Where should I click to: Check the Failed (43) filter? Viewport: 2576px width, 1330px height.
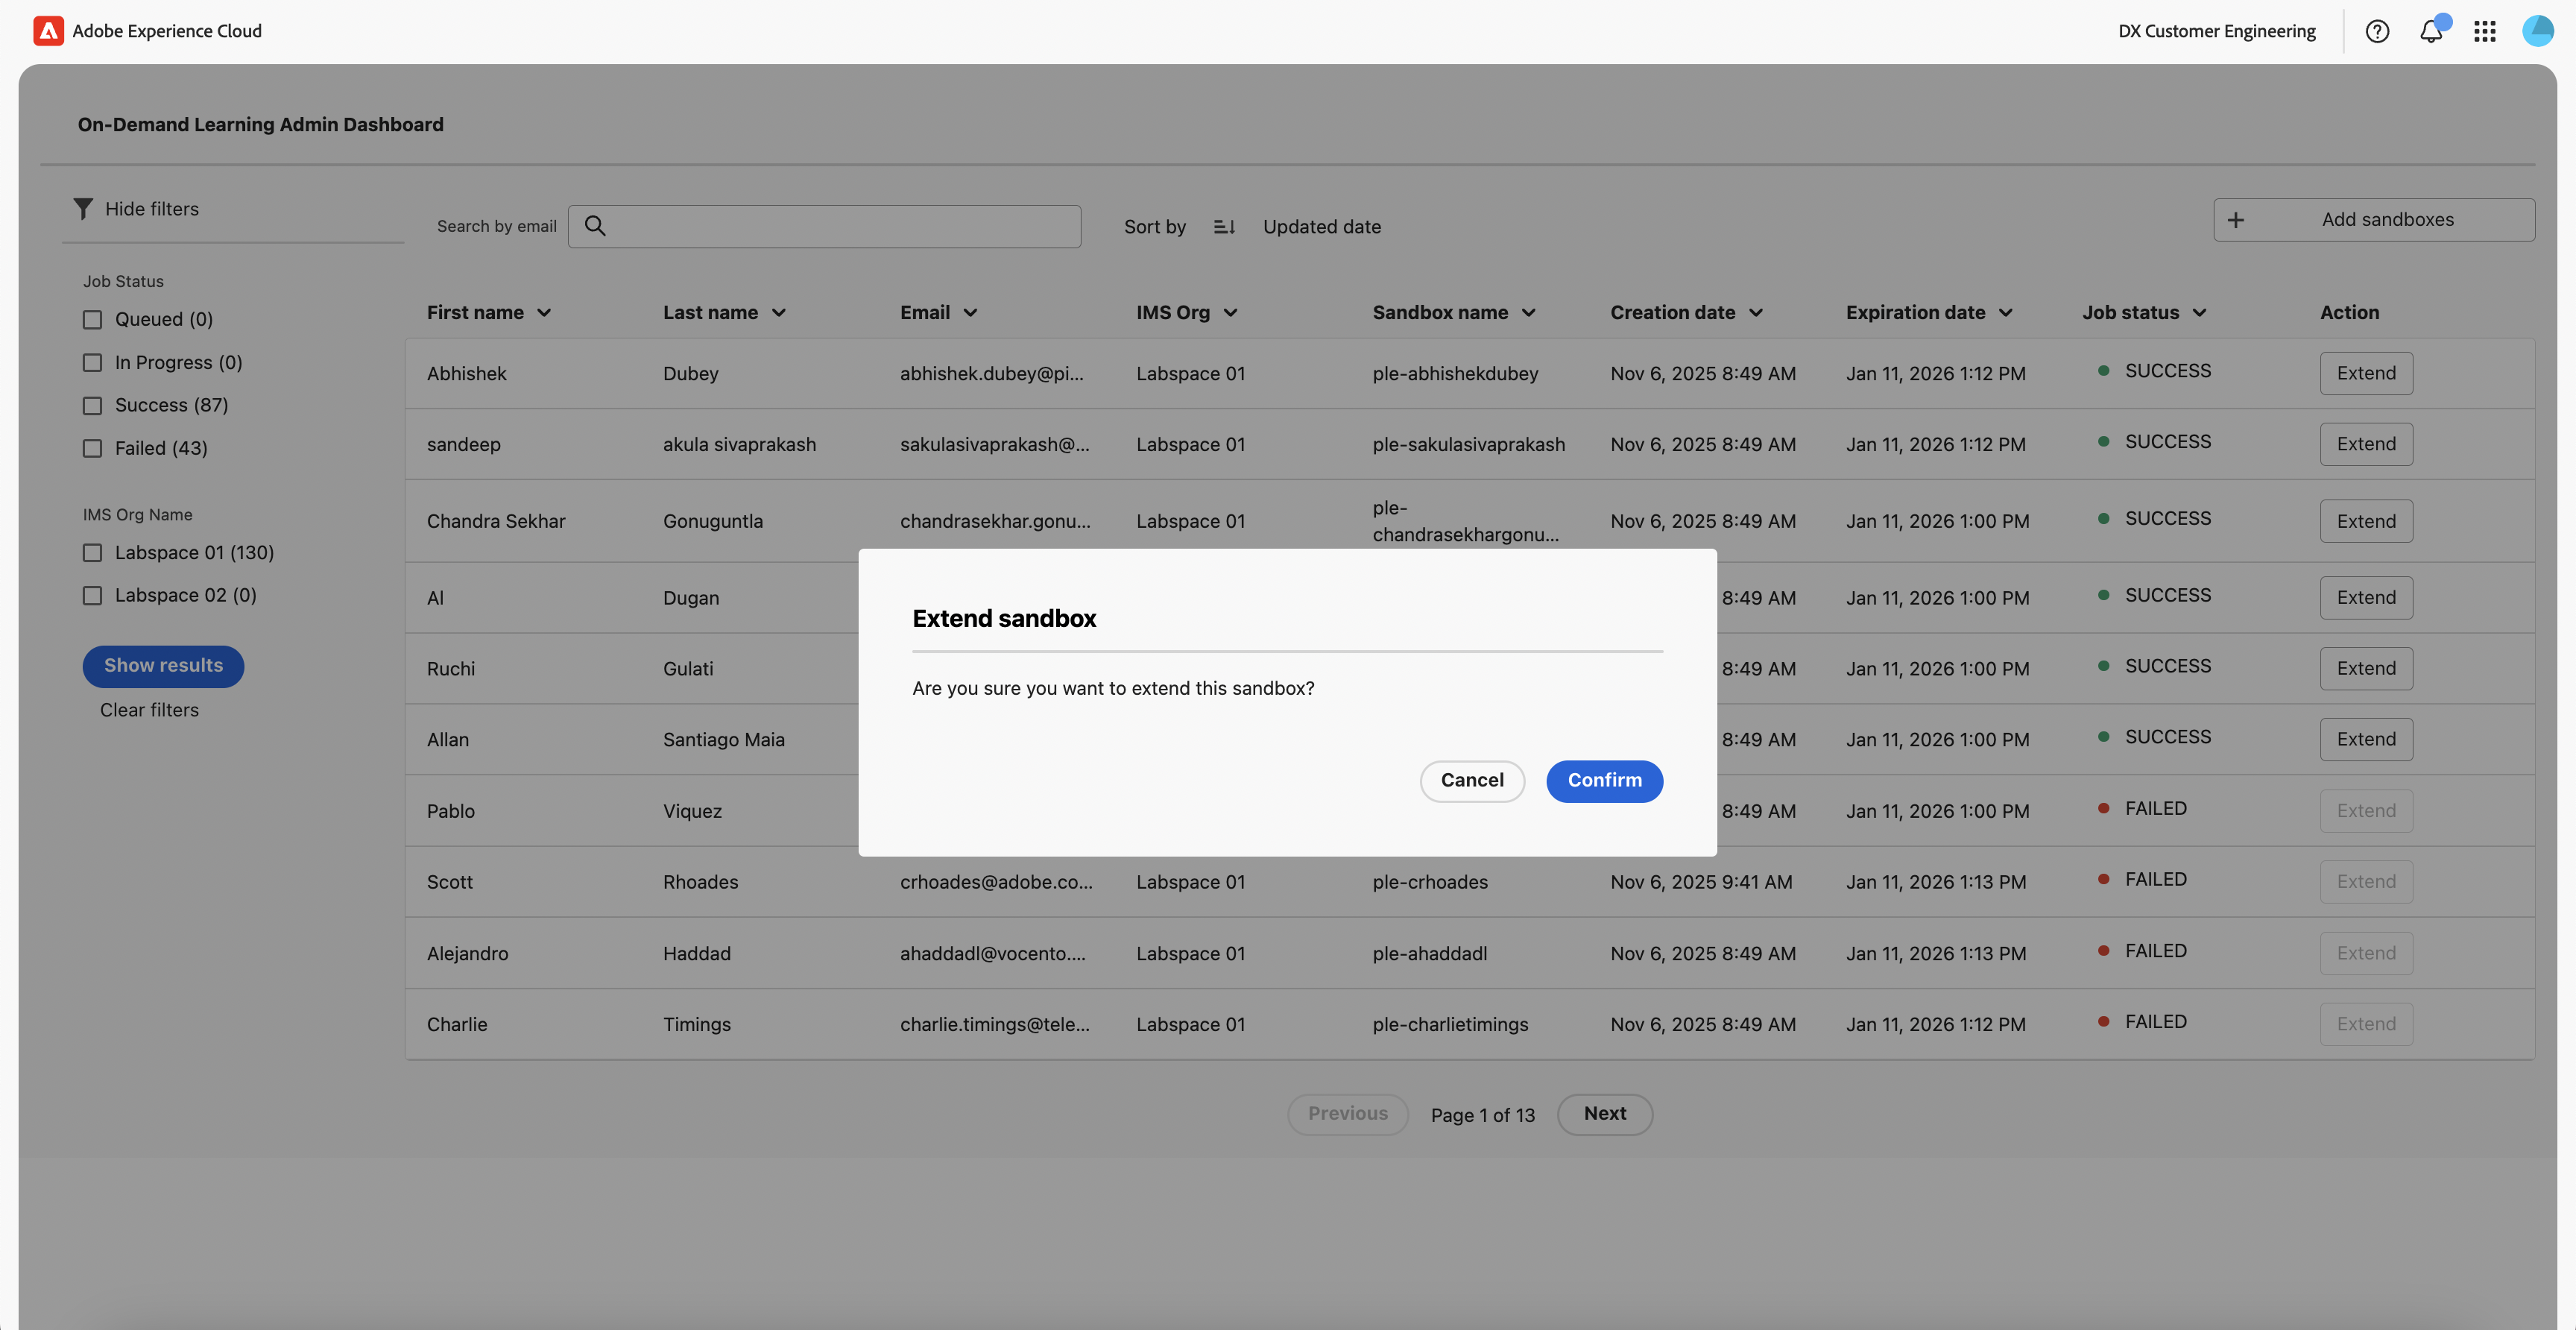click(x=92, y=448)
